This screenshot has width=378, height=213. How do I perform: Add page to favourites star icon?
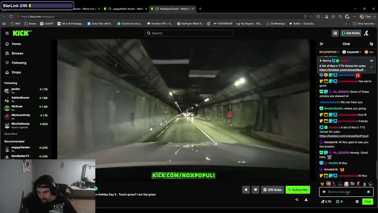pyautogui.click(x=311, y=17)
